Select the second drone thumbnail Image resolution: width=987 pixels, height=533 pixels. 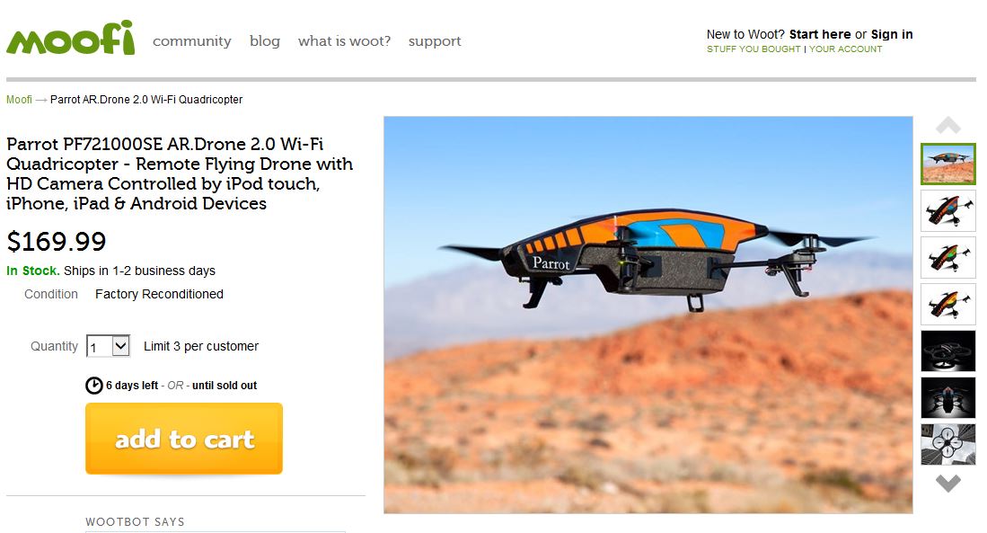coord(948,211)
